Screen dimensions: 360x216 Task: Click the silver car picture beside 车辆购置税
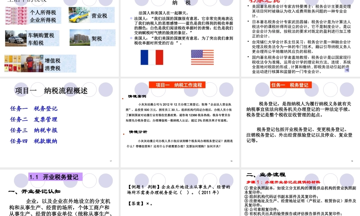(x=16, y=38)
